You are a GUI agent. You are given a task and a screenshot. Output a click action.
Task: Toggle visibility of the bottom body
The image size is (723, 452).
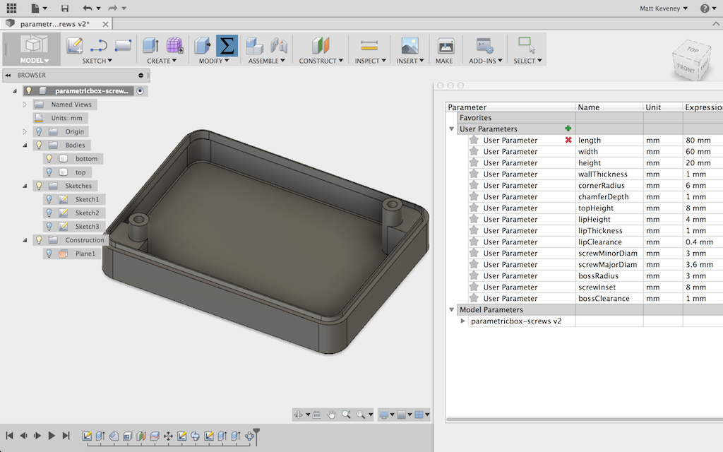point(48,158)
